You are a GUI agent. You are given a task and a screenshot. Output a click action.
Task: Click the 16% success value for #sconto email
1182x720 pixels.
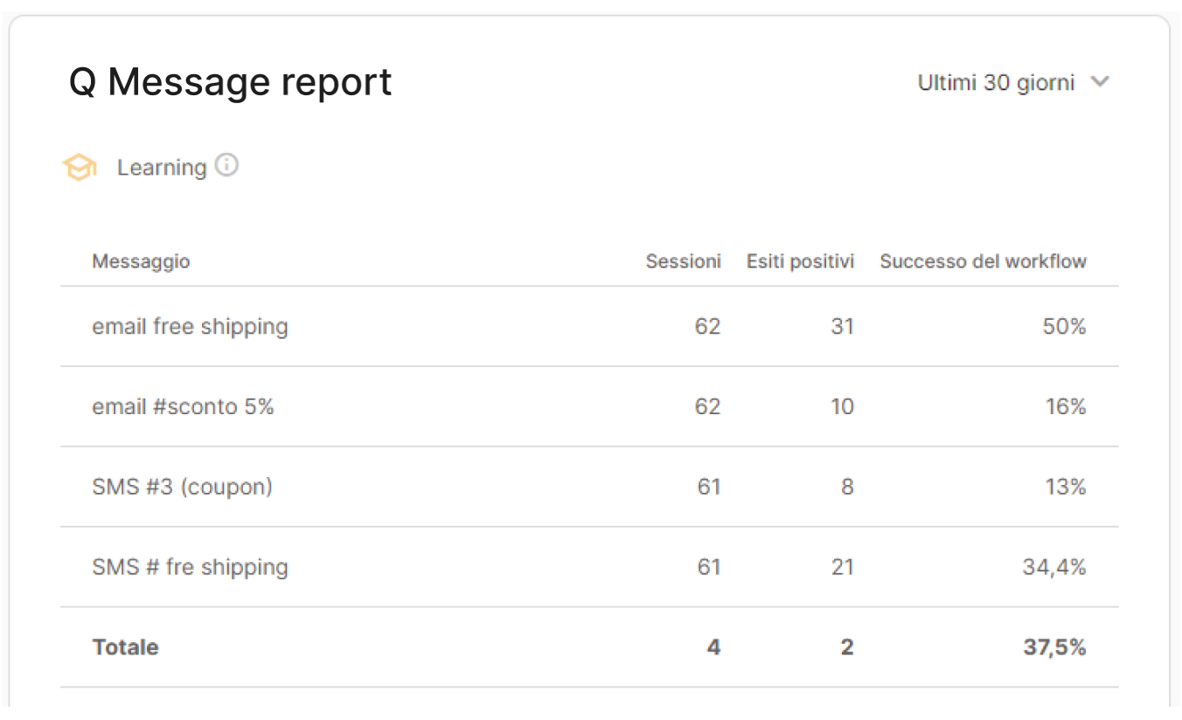(1065, 407)
